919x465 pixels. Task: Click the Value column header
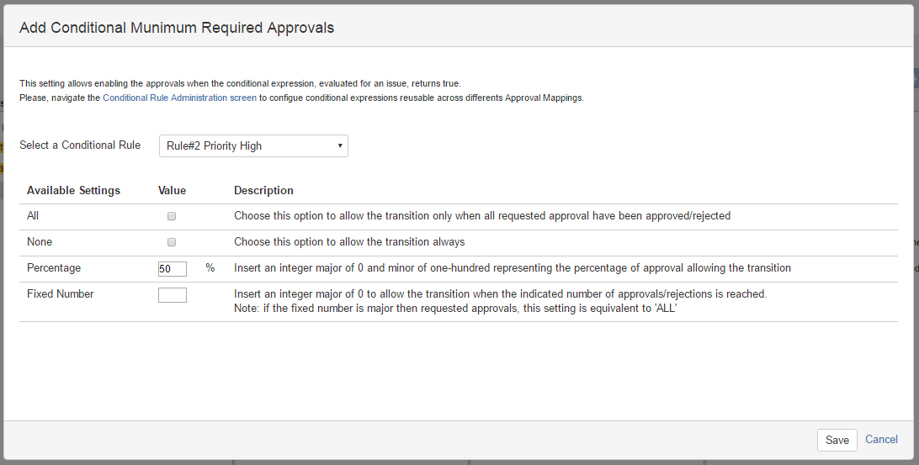172,191
